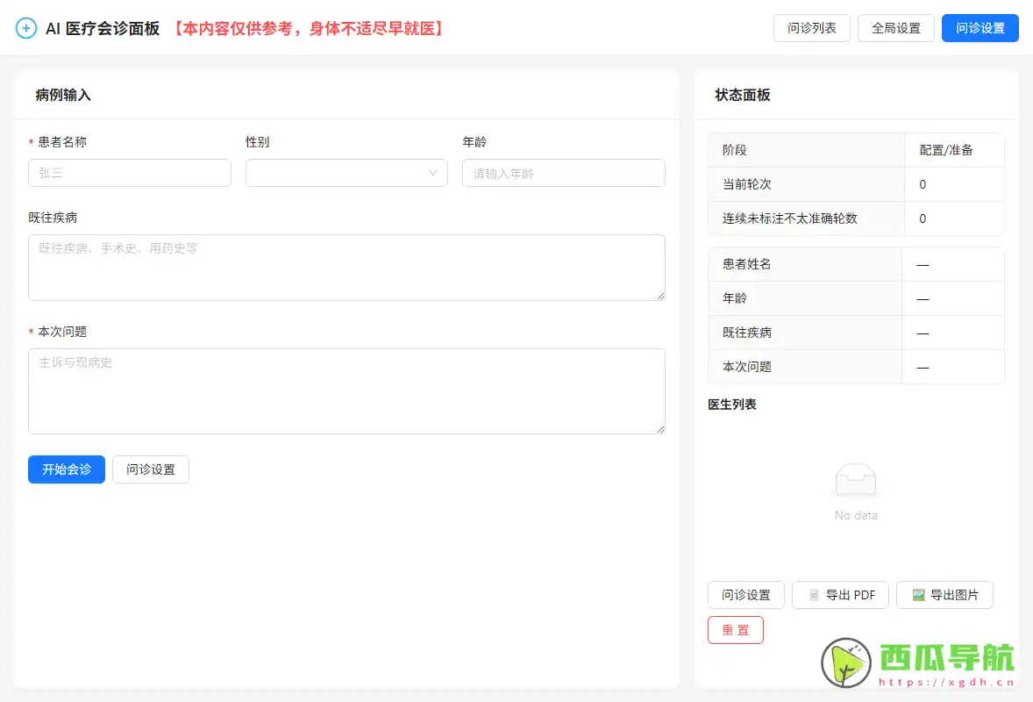Click the 阶段 row label

(x=735, y=150)
